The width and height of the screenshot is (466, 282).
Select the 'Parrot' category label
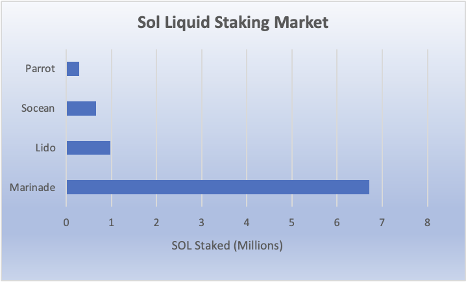[40, 69]
